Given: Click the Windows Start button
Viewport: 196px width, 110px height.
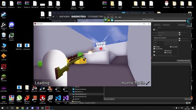Looking at the screenshot, I should click(2, 108).
